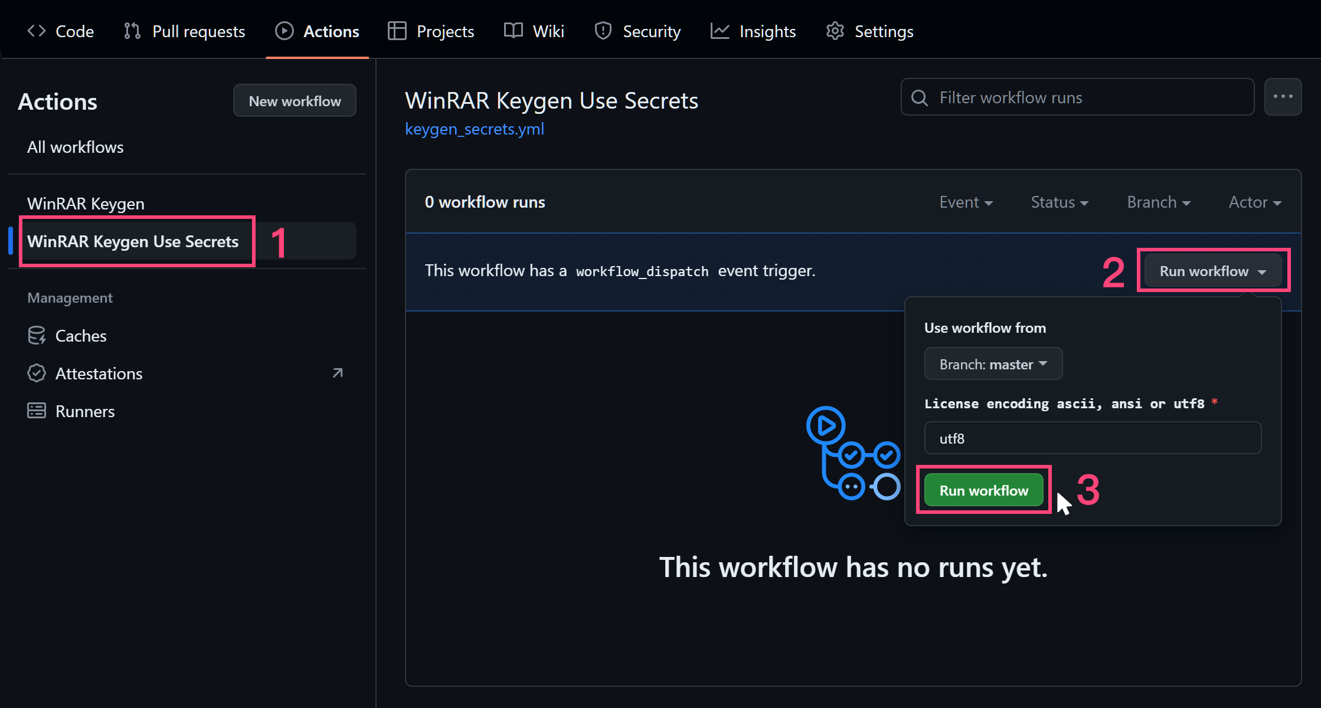Focus the License encoding text field
The height and width of the screenshot is (708, 1321).
tap(1092, 438)
